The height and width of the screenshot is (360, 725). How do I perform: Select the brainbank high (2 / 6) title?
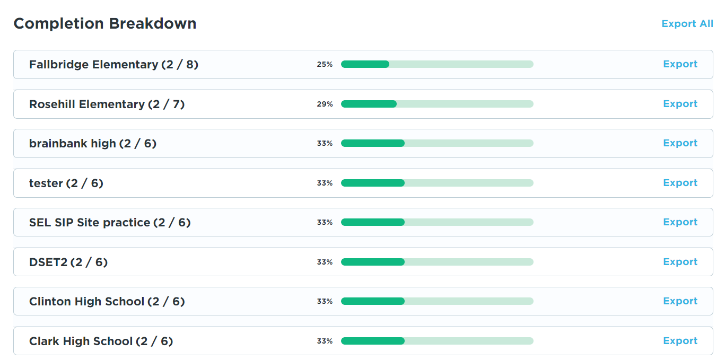pos(93,144)
